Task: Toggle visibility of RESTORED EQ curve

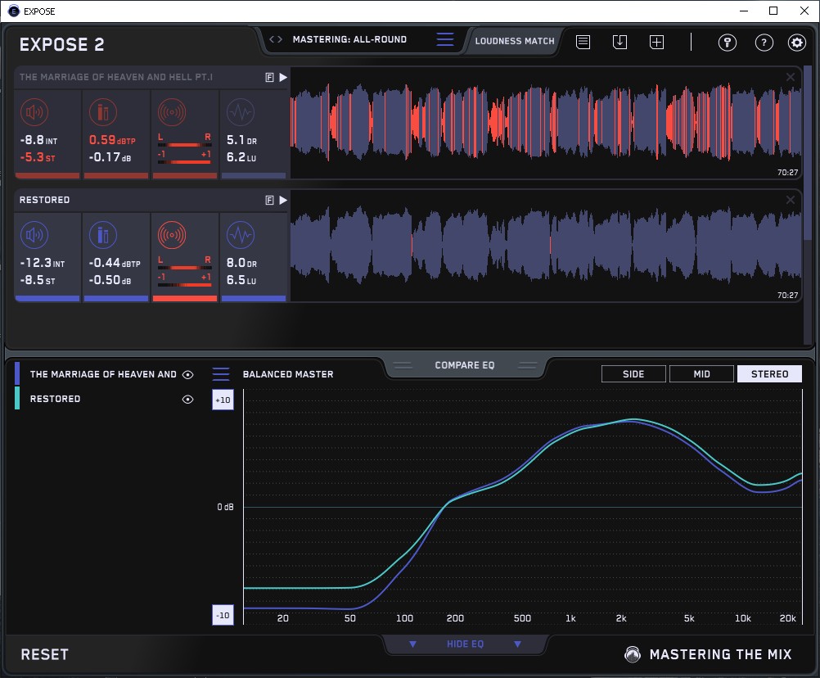Action: (x=188, y=399)
